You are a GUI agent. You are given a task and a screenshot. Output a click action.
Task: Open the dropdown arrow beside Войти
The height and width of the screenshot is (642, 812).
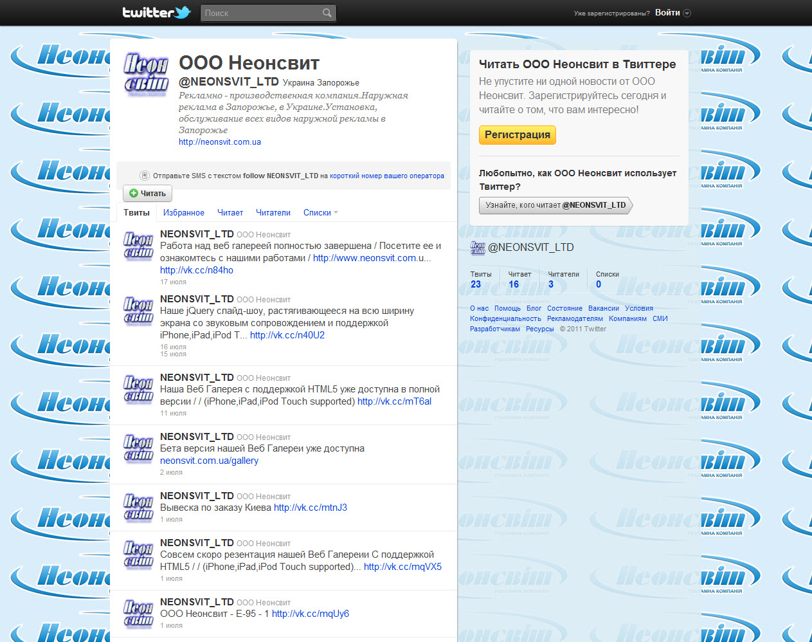[687, 13]
